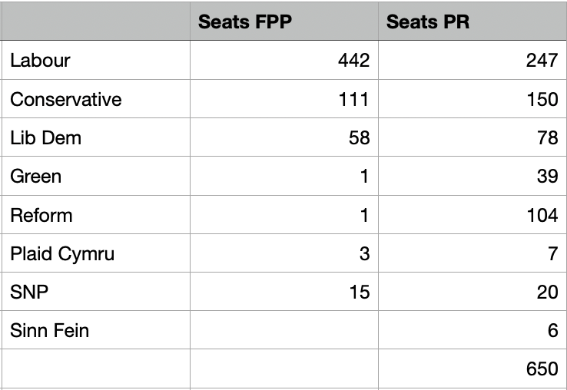Click the Lib Dem label cell
The width and height of the screenshot is (567, 390).
pyautogui.click(x=96, y=138)
